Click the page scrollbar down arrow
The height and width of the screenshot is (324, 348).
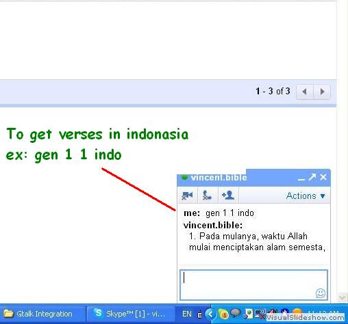tap(343, 297)
